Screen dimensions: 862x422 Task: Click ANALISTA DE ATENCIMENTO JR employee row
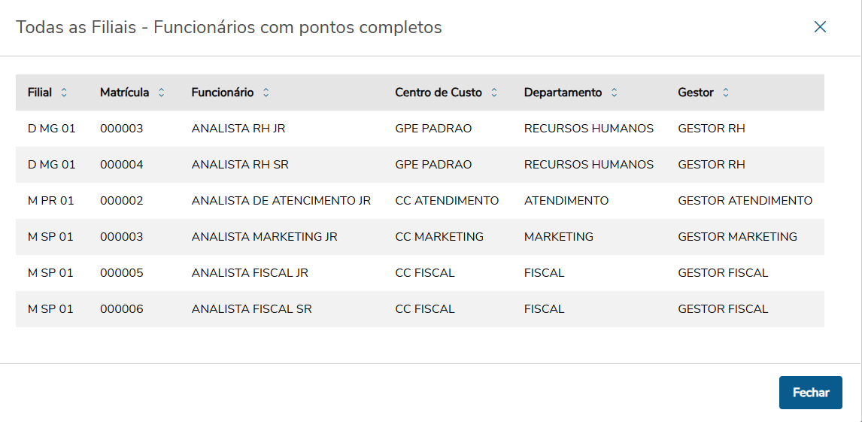[281, 201]
